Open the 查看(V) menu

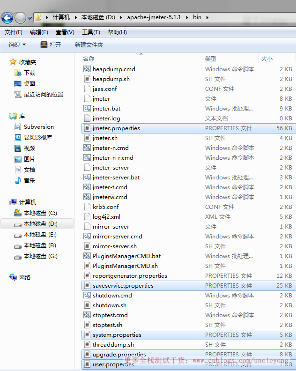[x=65, y=32]
